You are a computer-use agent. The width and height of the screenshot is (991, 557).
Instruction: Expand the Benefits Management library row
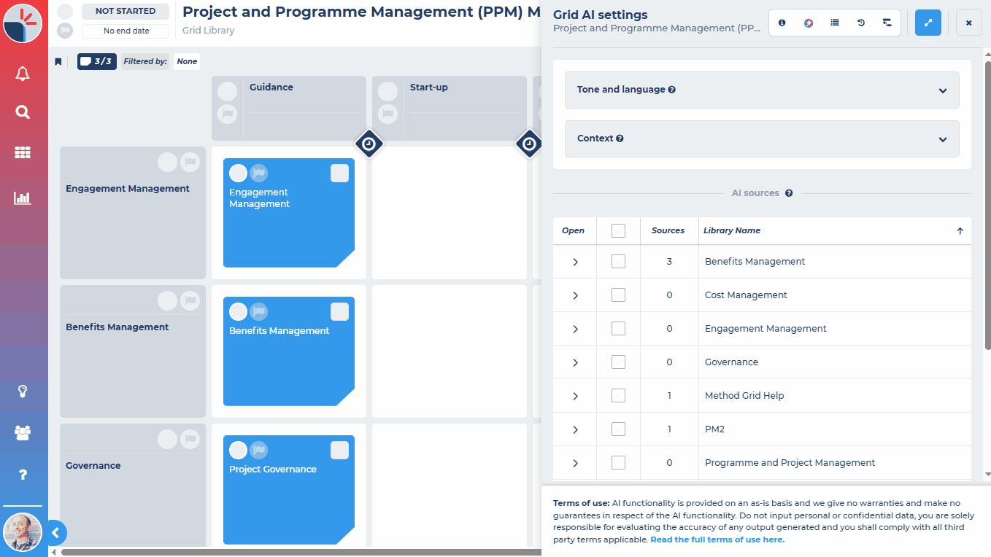(x=575, y=262)
